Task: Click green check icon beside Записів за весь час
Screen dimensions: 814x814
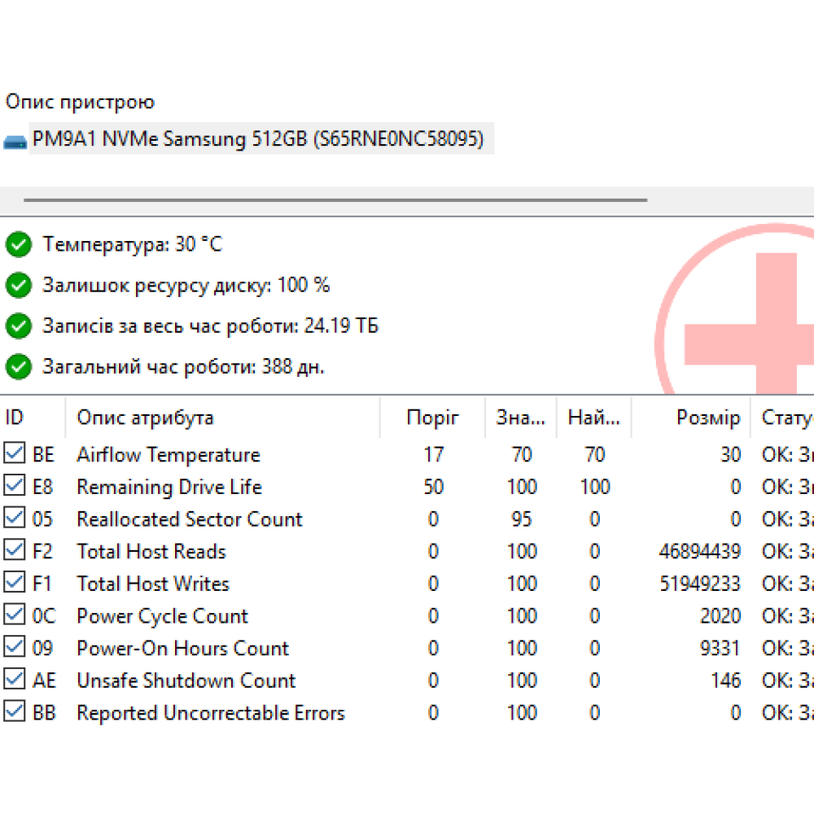Action: pyautogui.click(x=18, y=326)
